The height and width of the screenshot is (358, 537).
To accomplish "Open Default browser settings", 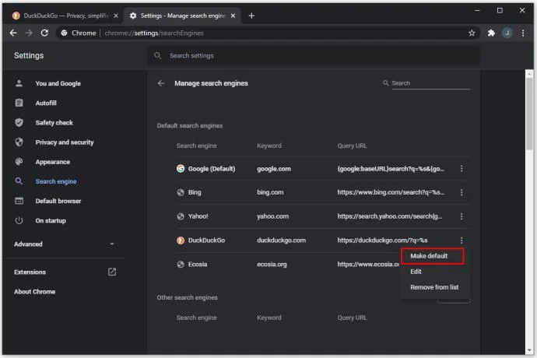I will click(x=58, y=201).
